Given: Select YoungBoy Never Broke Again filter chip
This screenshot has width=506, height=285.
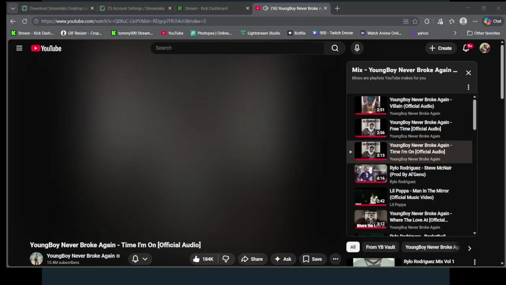Looking at the screenshot, I should [432, 247].
